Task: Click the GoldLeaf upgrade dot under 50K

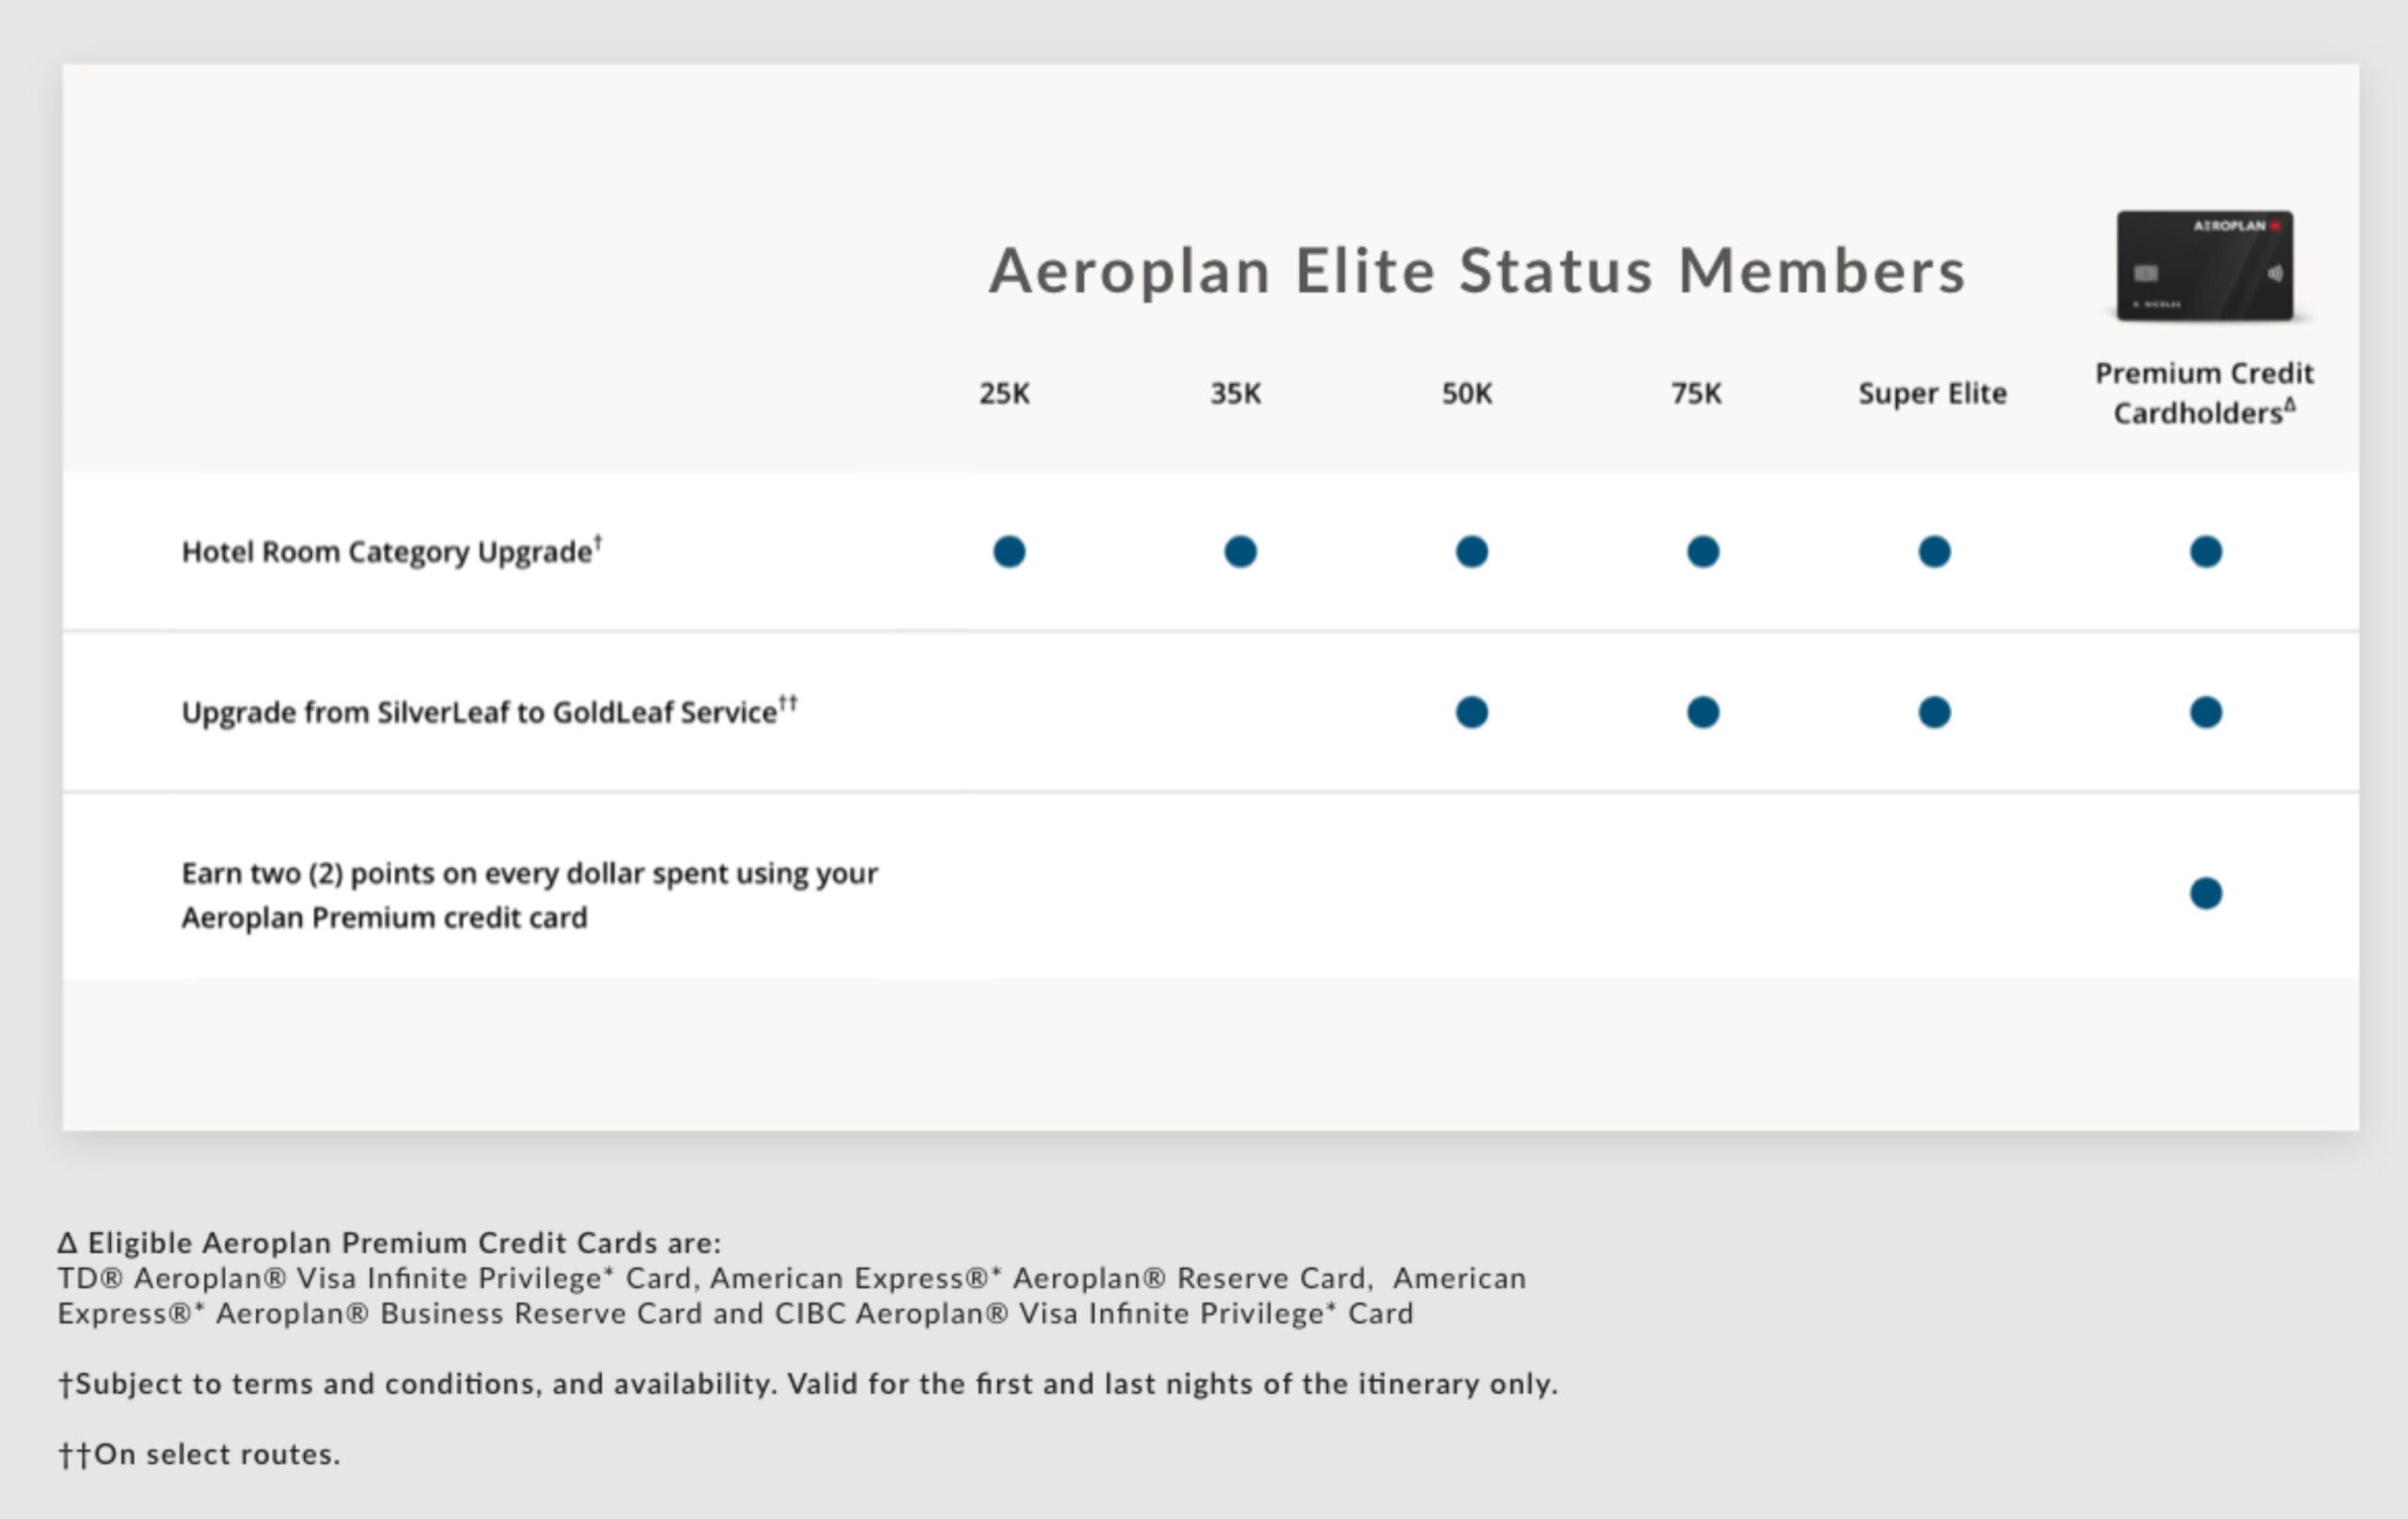Action: (1471, 713)
